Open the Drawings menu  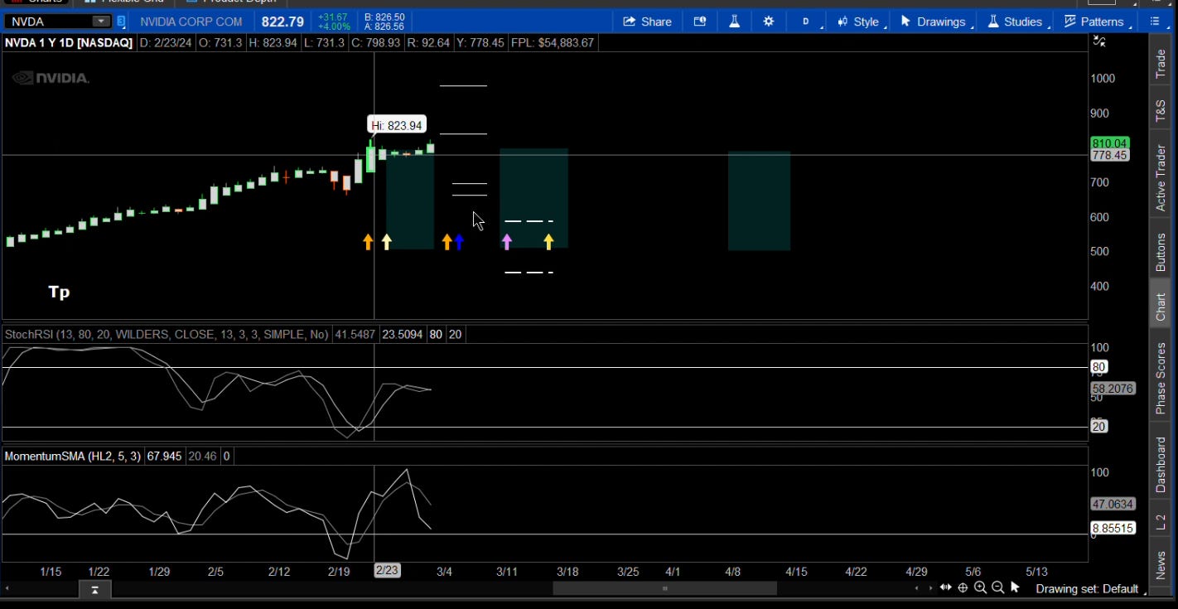pyautogui.click(x=934, y=22)
